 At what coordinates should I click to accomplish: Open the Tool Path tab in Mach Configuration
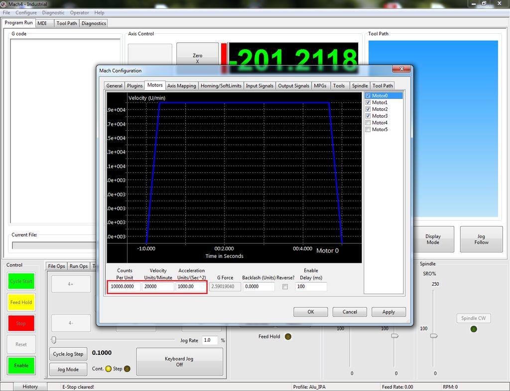(x=382, y=85)
